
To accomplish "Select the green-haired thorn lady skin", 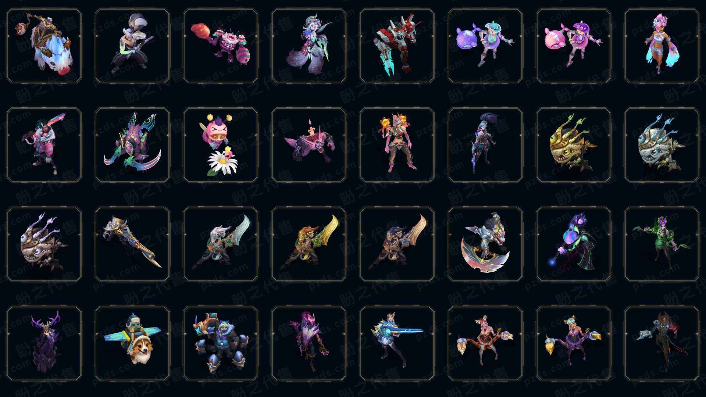I will coord(662,244).
